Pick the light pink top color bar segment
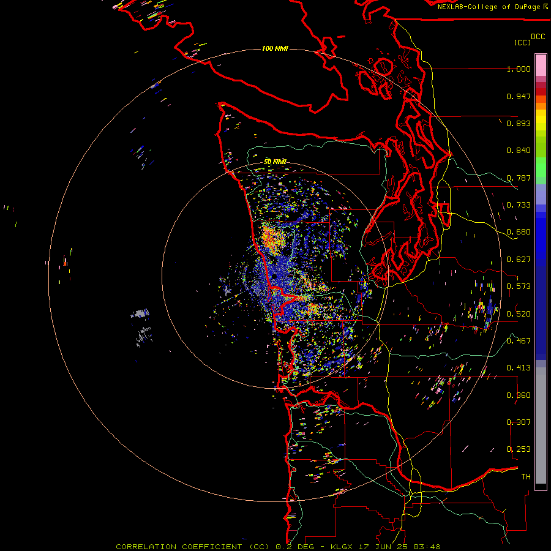The width and height of the screenshot is (551, 551). [541, 66]
